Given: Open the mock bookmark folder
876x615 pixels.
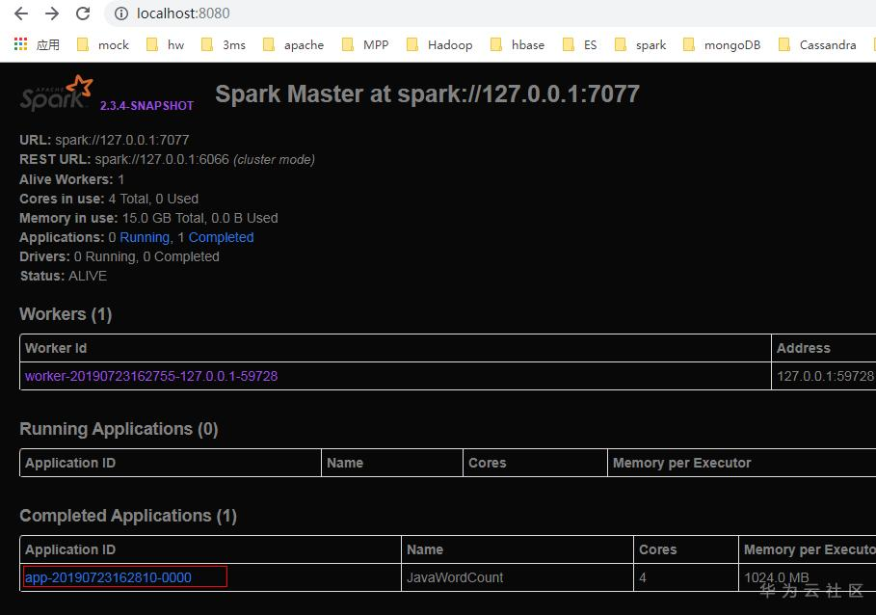Looking at the screenshot, I should (x=103, y=44).
